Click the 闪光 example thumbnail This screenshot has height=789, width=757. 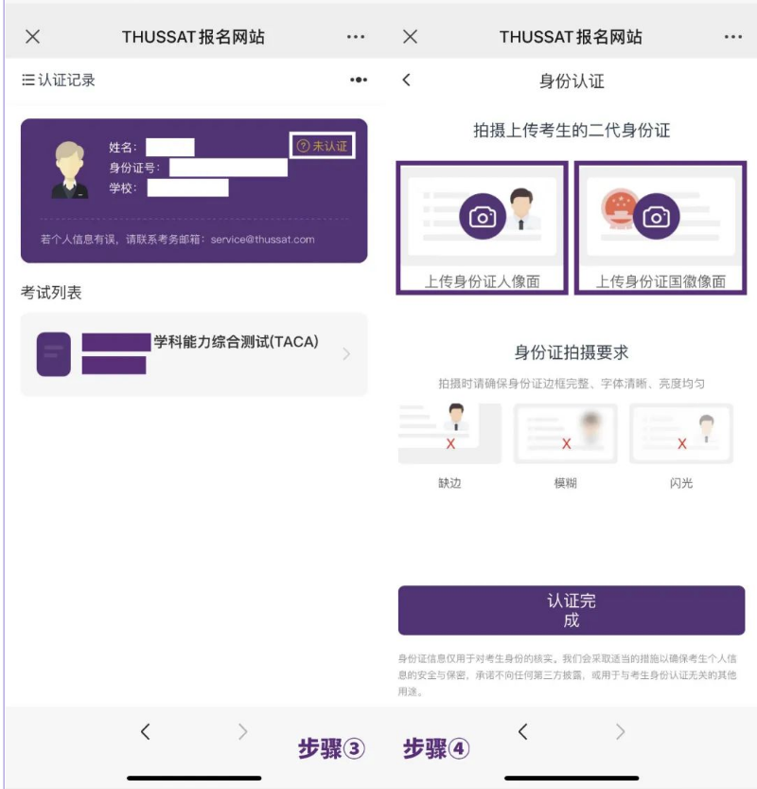click(681, 433)
